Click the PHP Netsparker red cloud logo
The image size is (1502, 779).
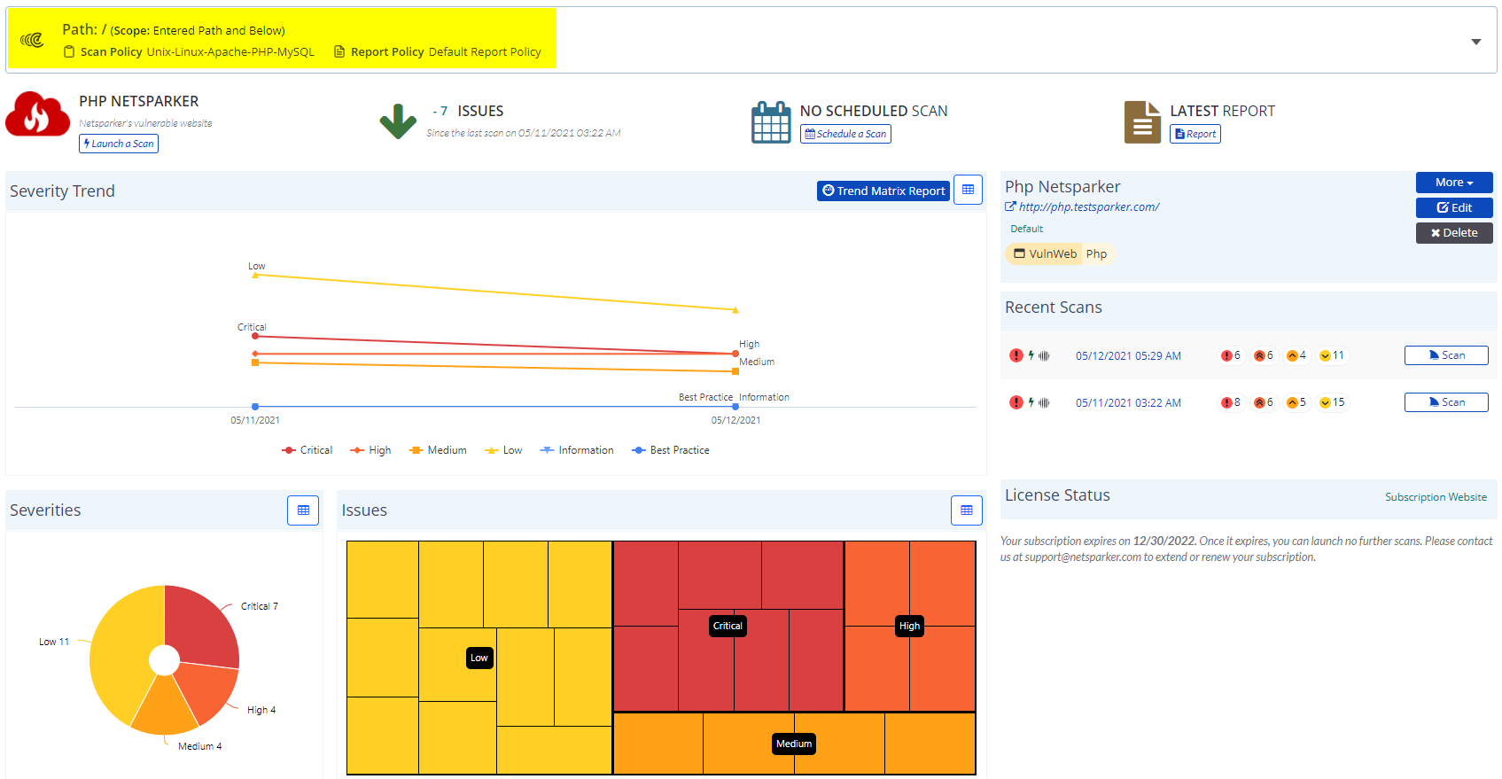coord(37,114)
